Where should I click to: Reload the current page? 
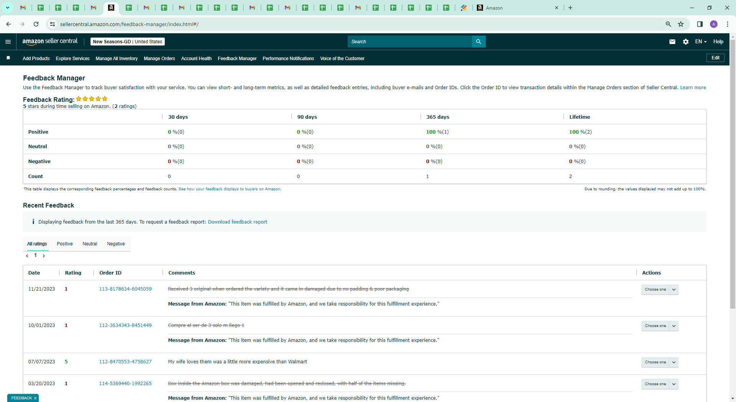36,24
